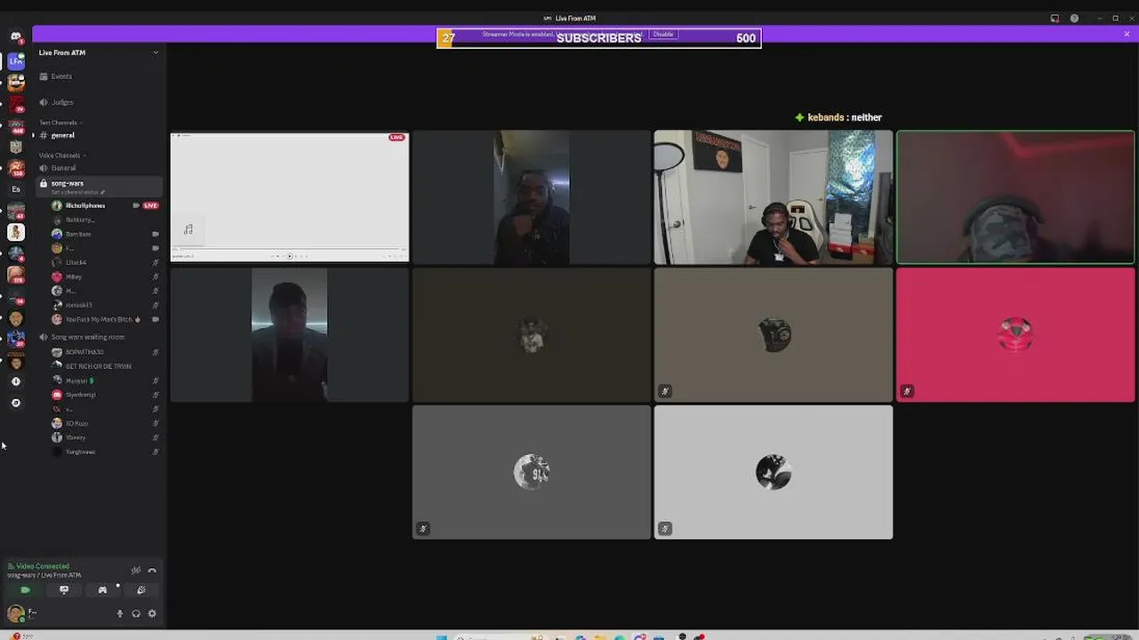The image size is (1139, 640).
Task: Select the LFA server icon in sidebar
Action: click(15, 61)
